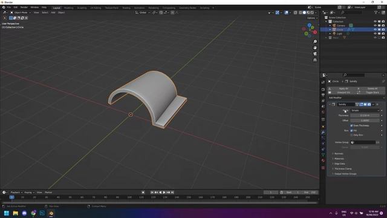
Task: Click the snapping magnet icon
Action: 161,12
